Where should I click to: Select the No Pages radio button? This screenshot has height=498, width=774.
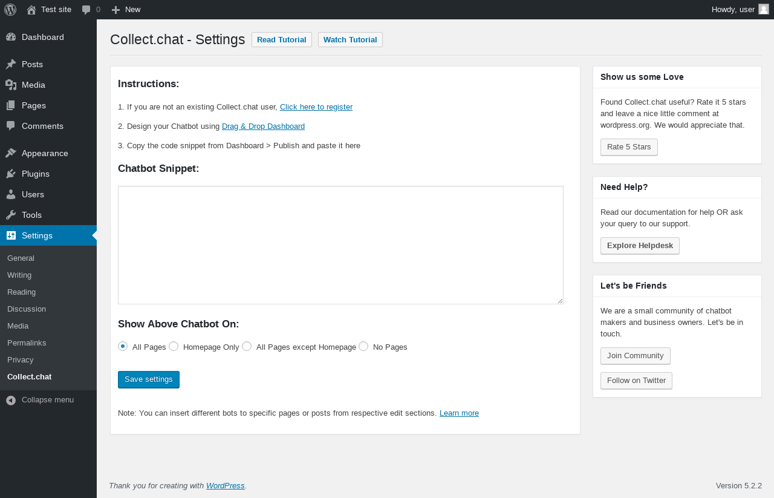(363, 346)
